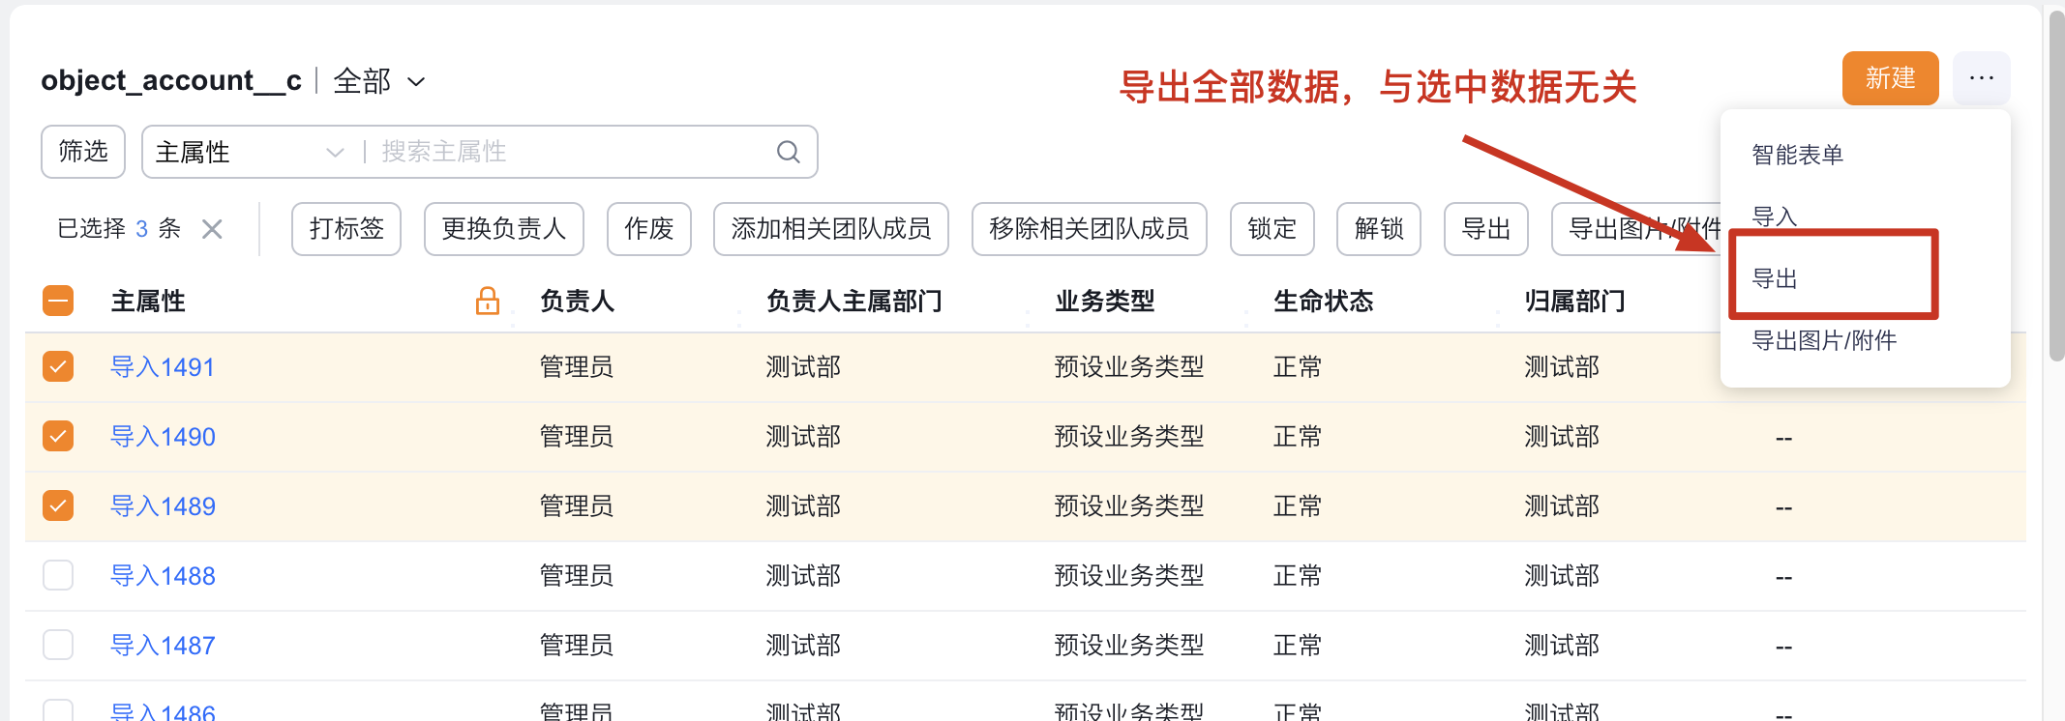
Task: Uncheck the row 导入1491 checkbox
Action: tap(58, 367)
